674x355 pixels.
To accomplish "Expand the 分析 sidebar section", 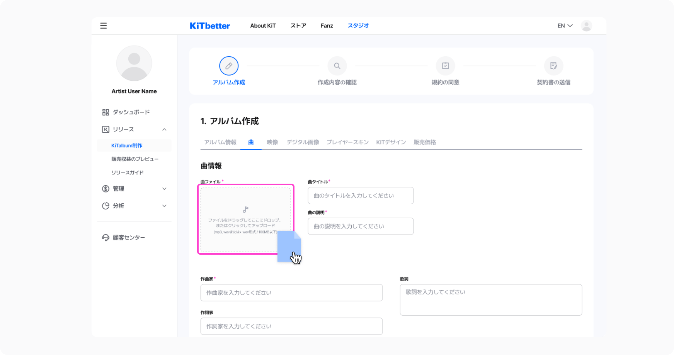I will [164, 206].
